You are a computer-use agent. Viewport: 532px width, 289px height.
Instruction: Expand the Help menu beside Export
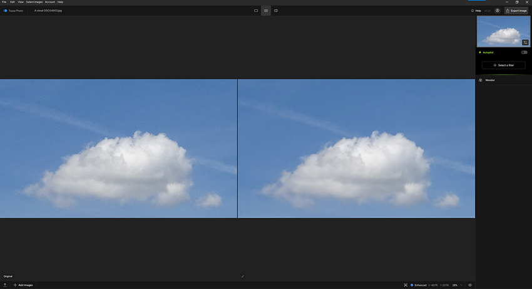coord(476,11)
